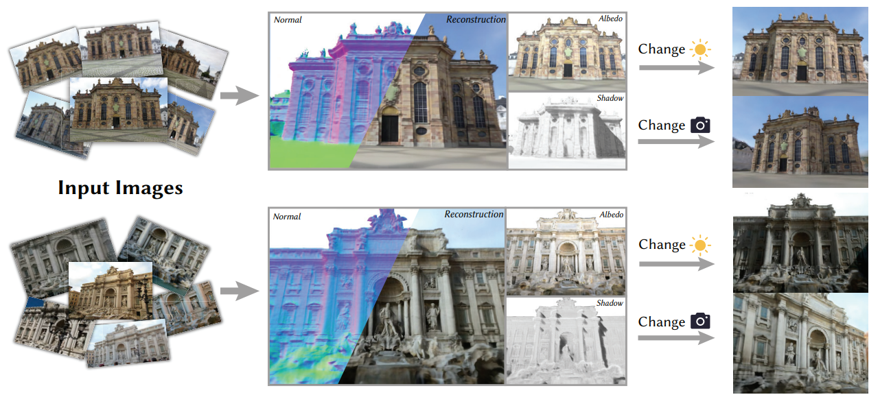This screenshot has height=397, width=891.
Task: Click the arrow under the church sun icon
Action: pyautogui.click(x=676, y=67)
